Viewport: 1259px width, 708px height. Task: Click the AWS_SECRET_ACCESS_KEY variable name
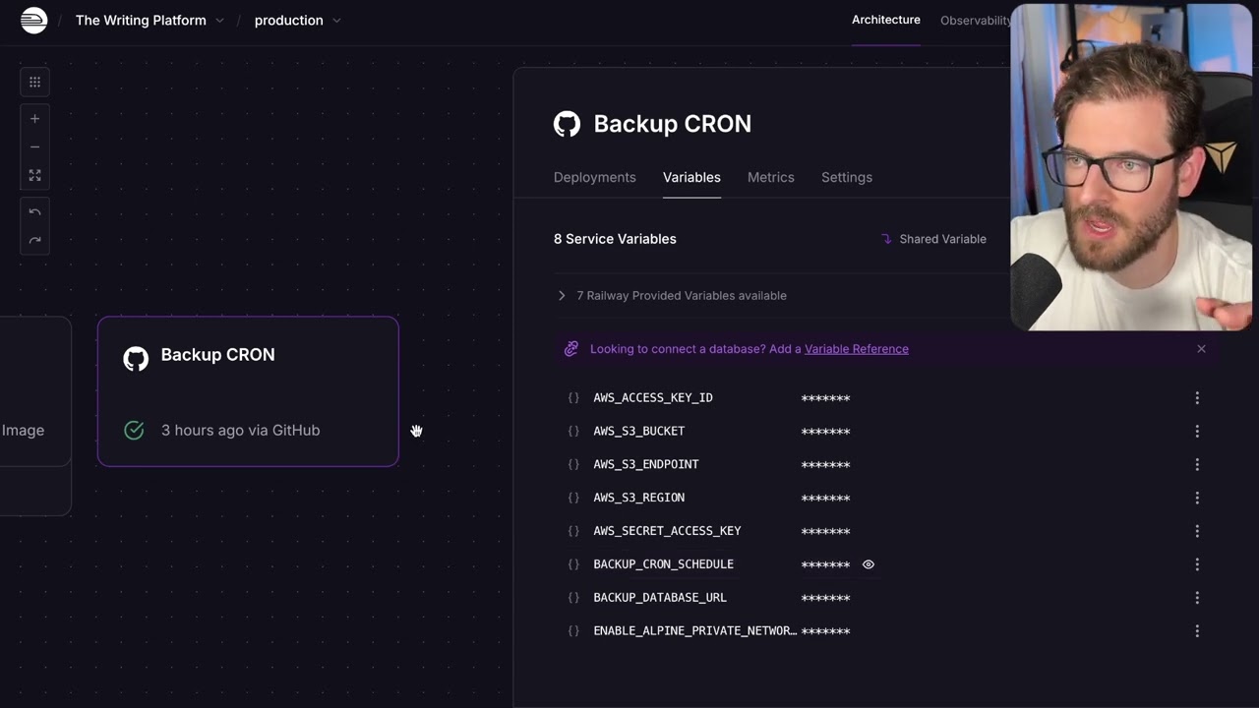click(668, 531)
